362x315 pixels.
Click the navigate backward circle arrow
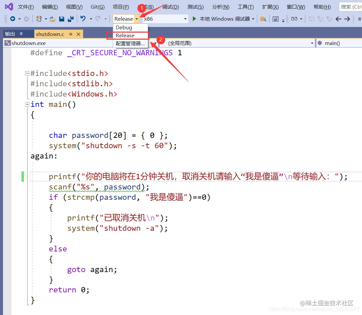[13, 19]
